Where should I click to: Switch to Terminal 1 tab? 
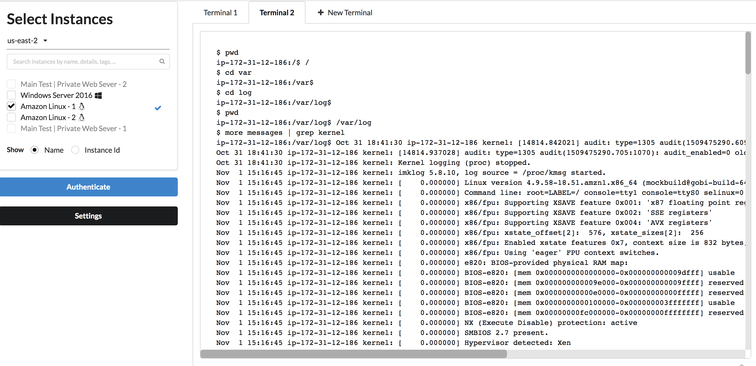pos(220,13)
